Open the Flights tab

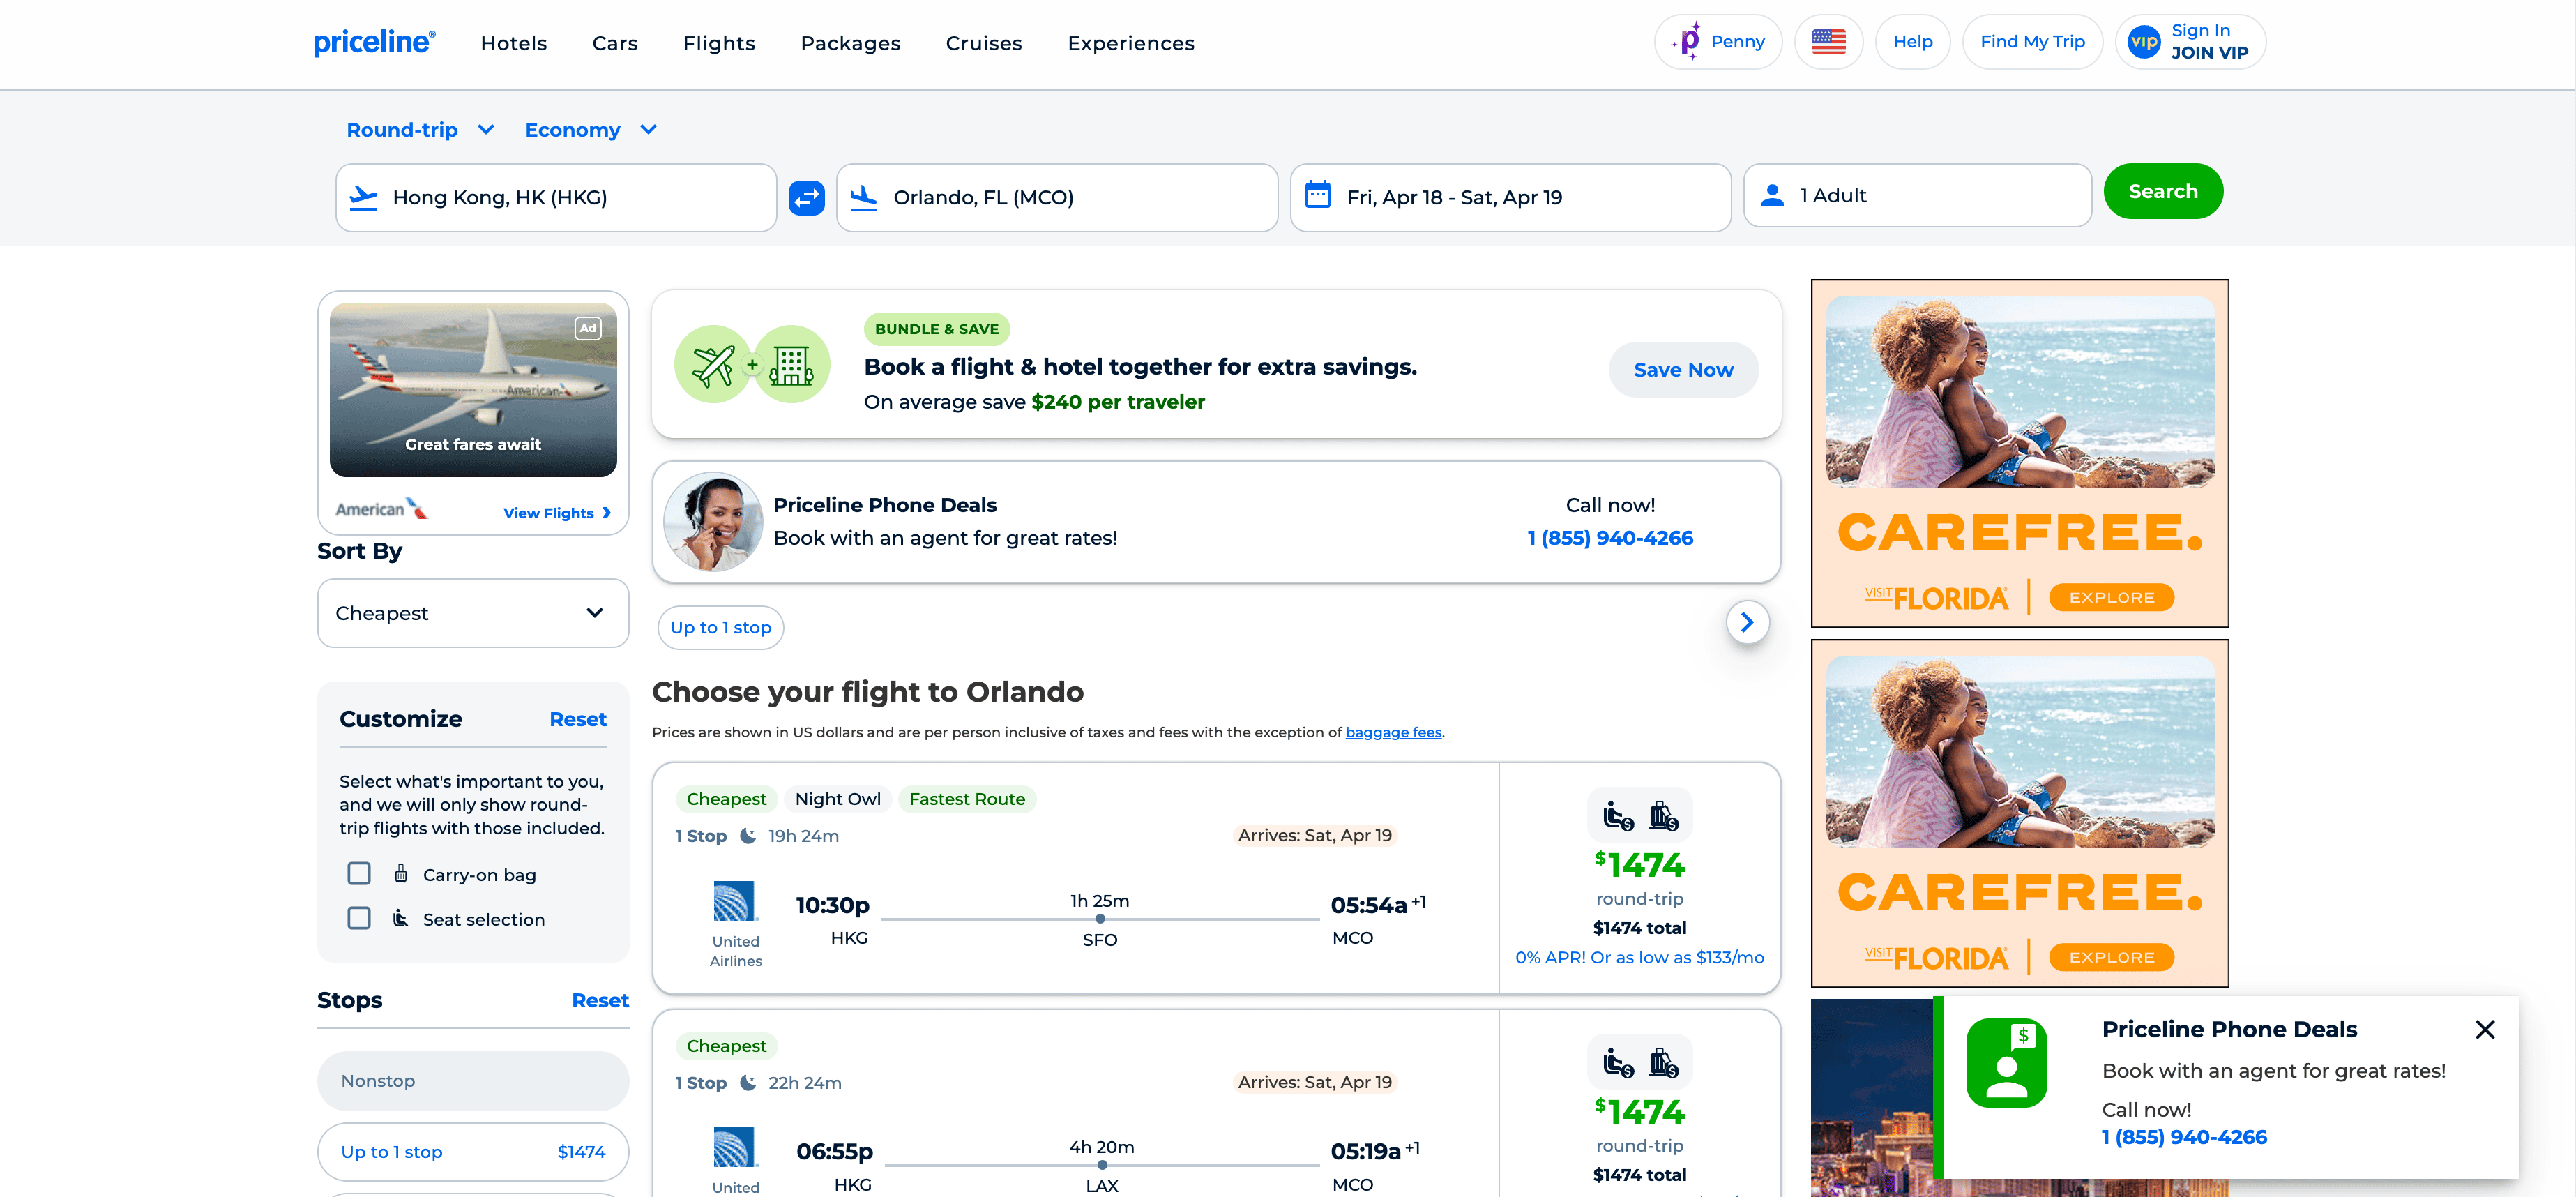tap(719, 43)
